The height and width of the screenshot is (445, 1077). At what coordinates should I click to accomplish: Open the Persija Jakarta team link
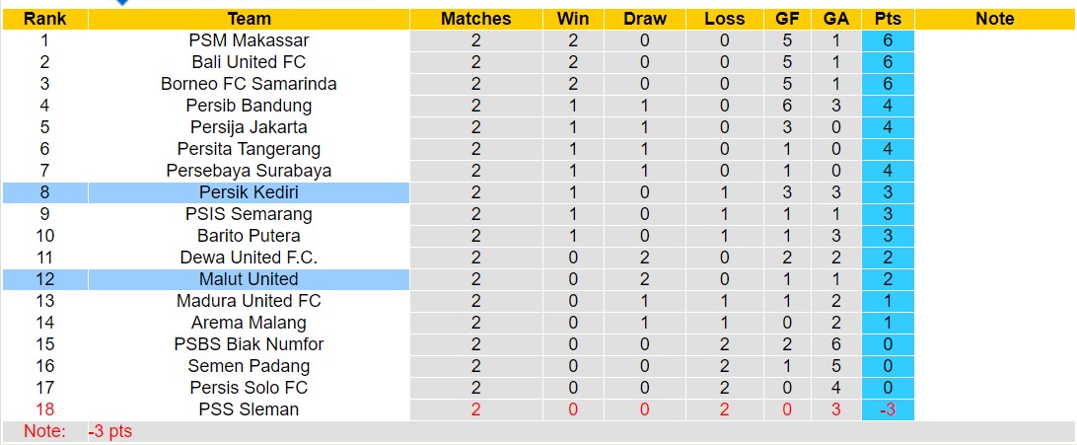tap(249, 127)
